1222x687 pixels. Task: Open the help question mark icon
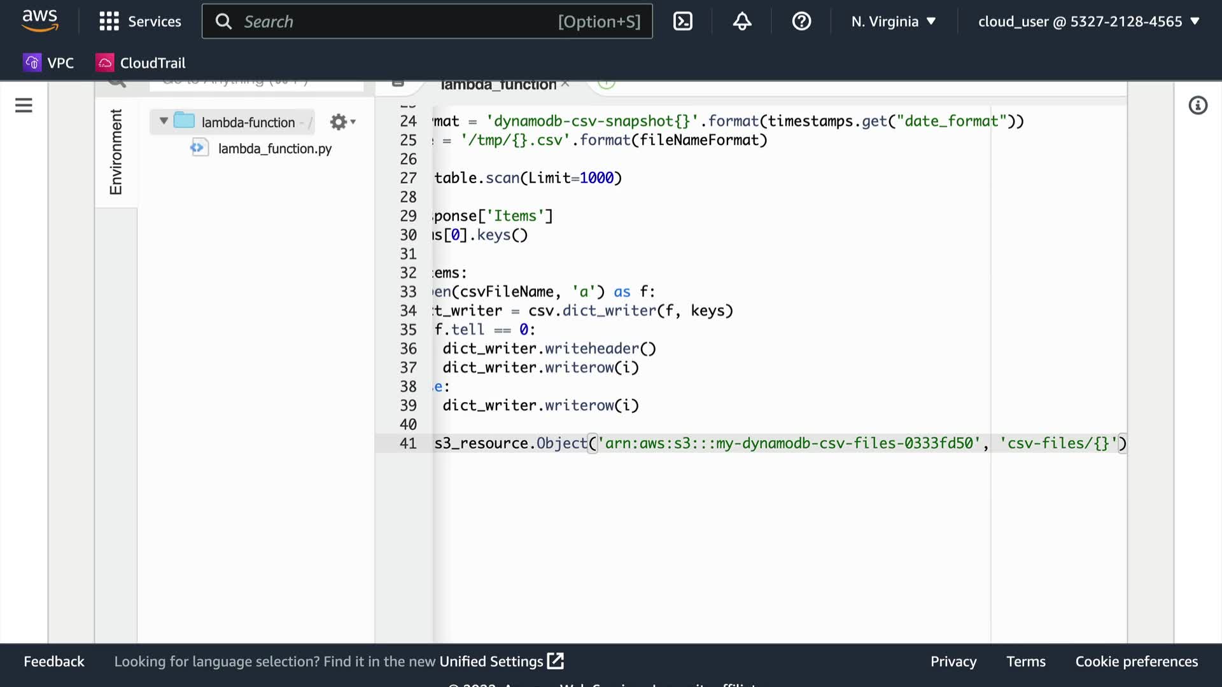pyautogui.click(x=801, y=22)
